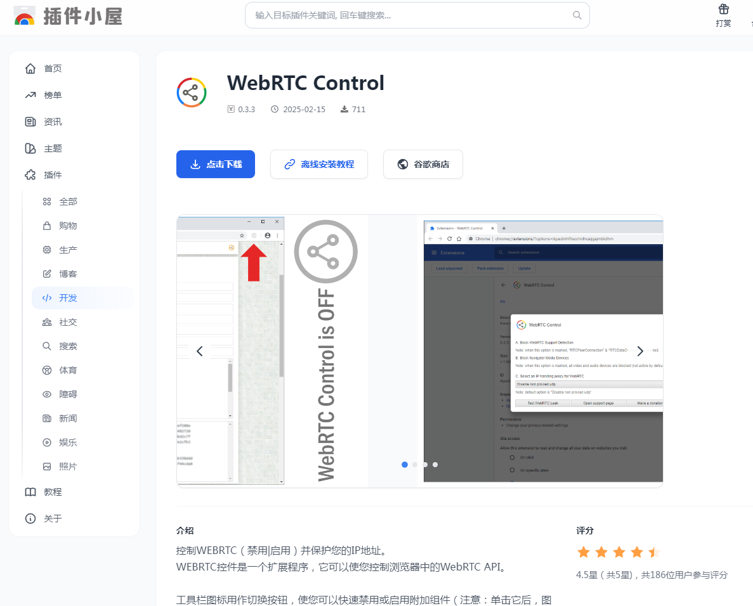The image size is (753, 606).
Task: Open 首页 via the home icon
Action: click(30, 68)
